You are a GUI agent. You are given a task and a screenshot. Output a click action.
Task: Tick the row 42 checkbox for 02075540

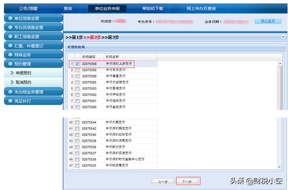(77, 135)
